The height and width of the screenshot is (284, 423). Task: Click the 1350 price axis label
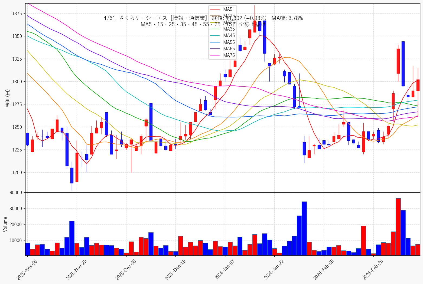pos(17,36)
